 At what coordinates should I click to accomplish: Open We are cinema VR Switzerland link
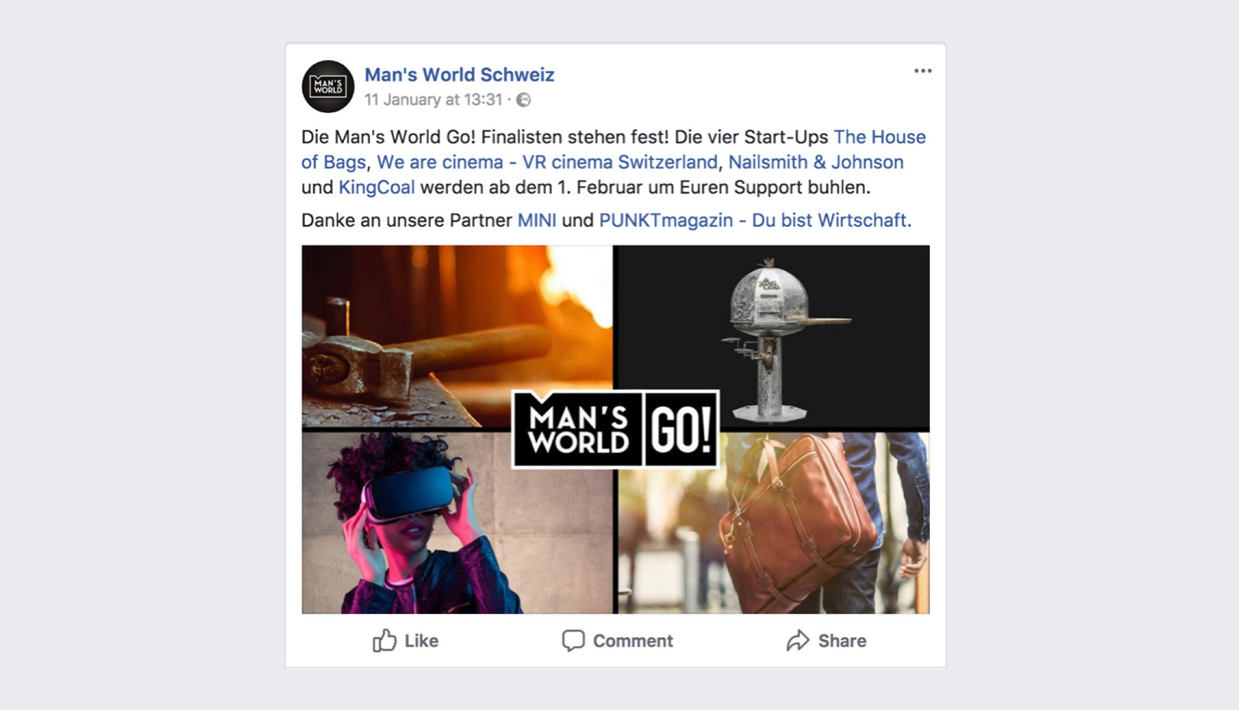click(x=547, y=162)
